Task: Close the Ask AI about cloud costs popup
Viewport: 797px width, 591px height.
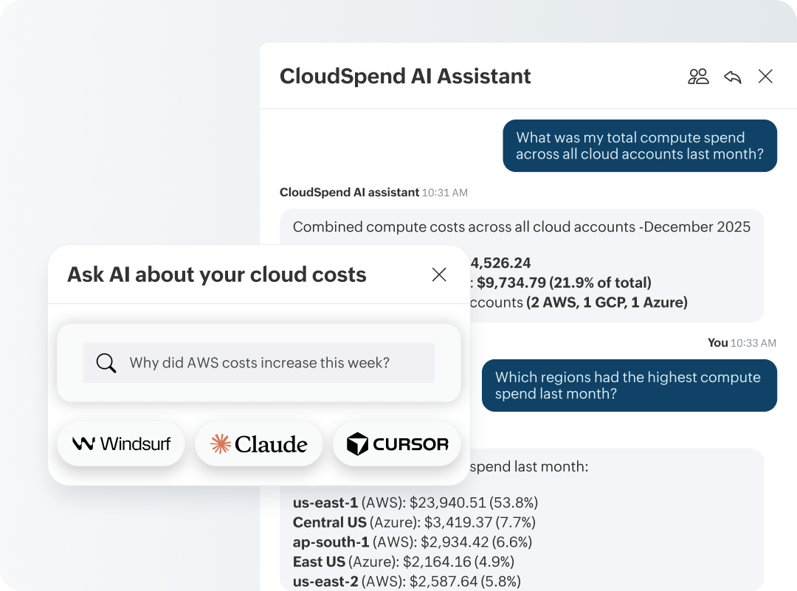Action: pyautogui.click(x=439, y=274)
